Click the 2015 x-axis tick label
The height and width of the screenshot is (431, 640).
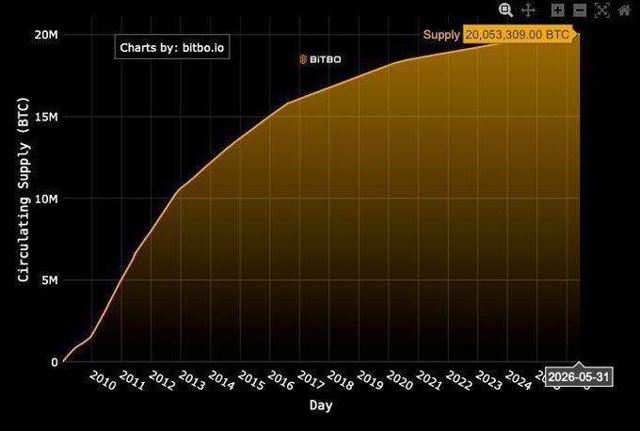point(251,380)
